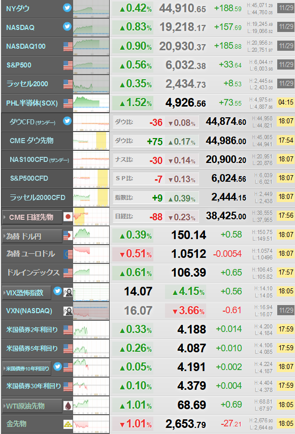Click the US flag beside ドルインデックス

pos(68,273)
